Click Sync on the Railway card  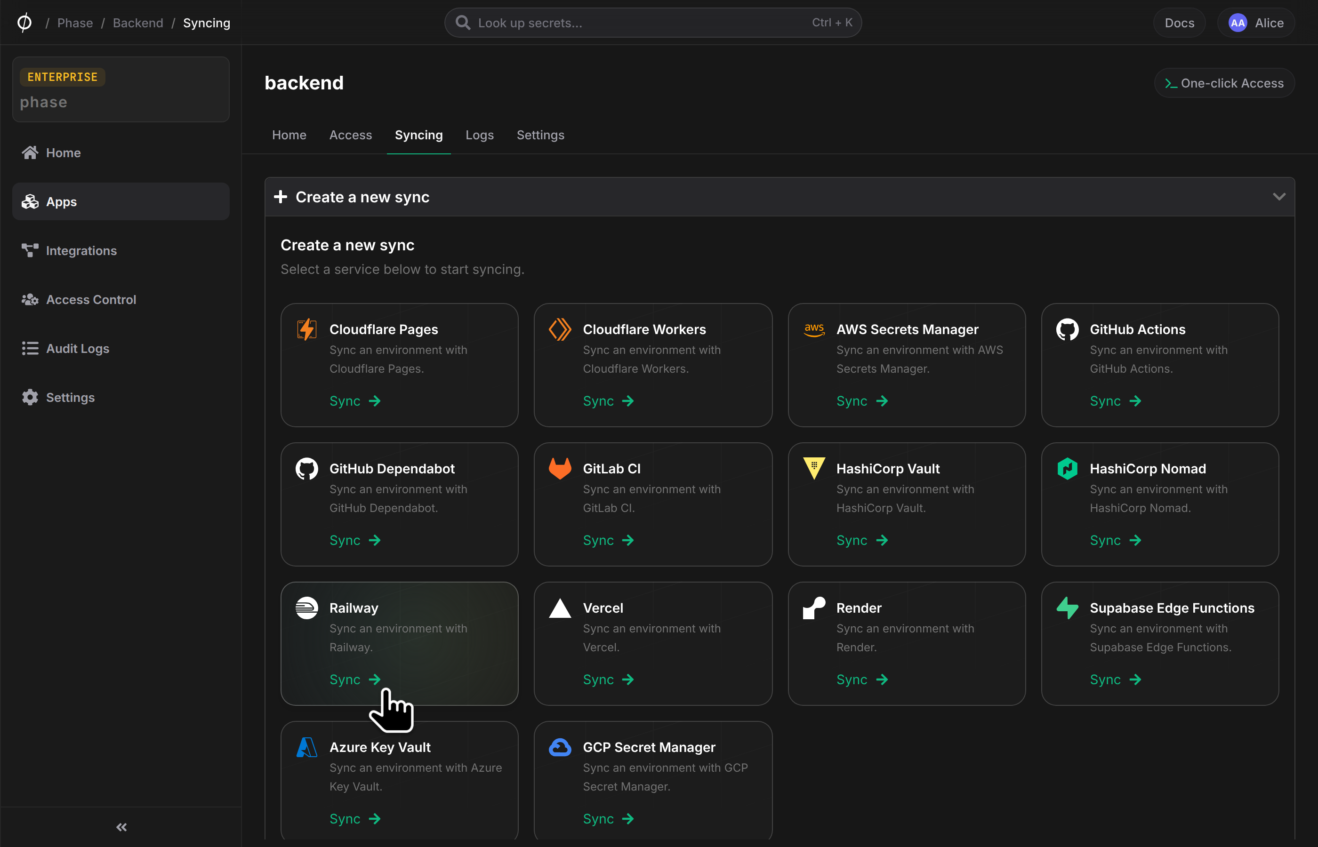click(355, 679)
